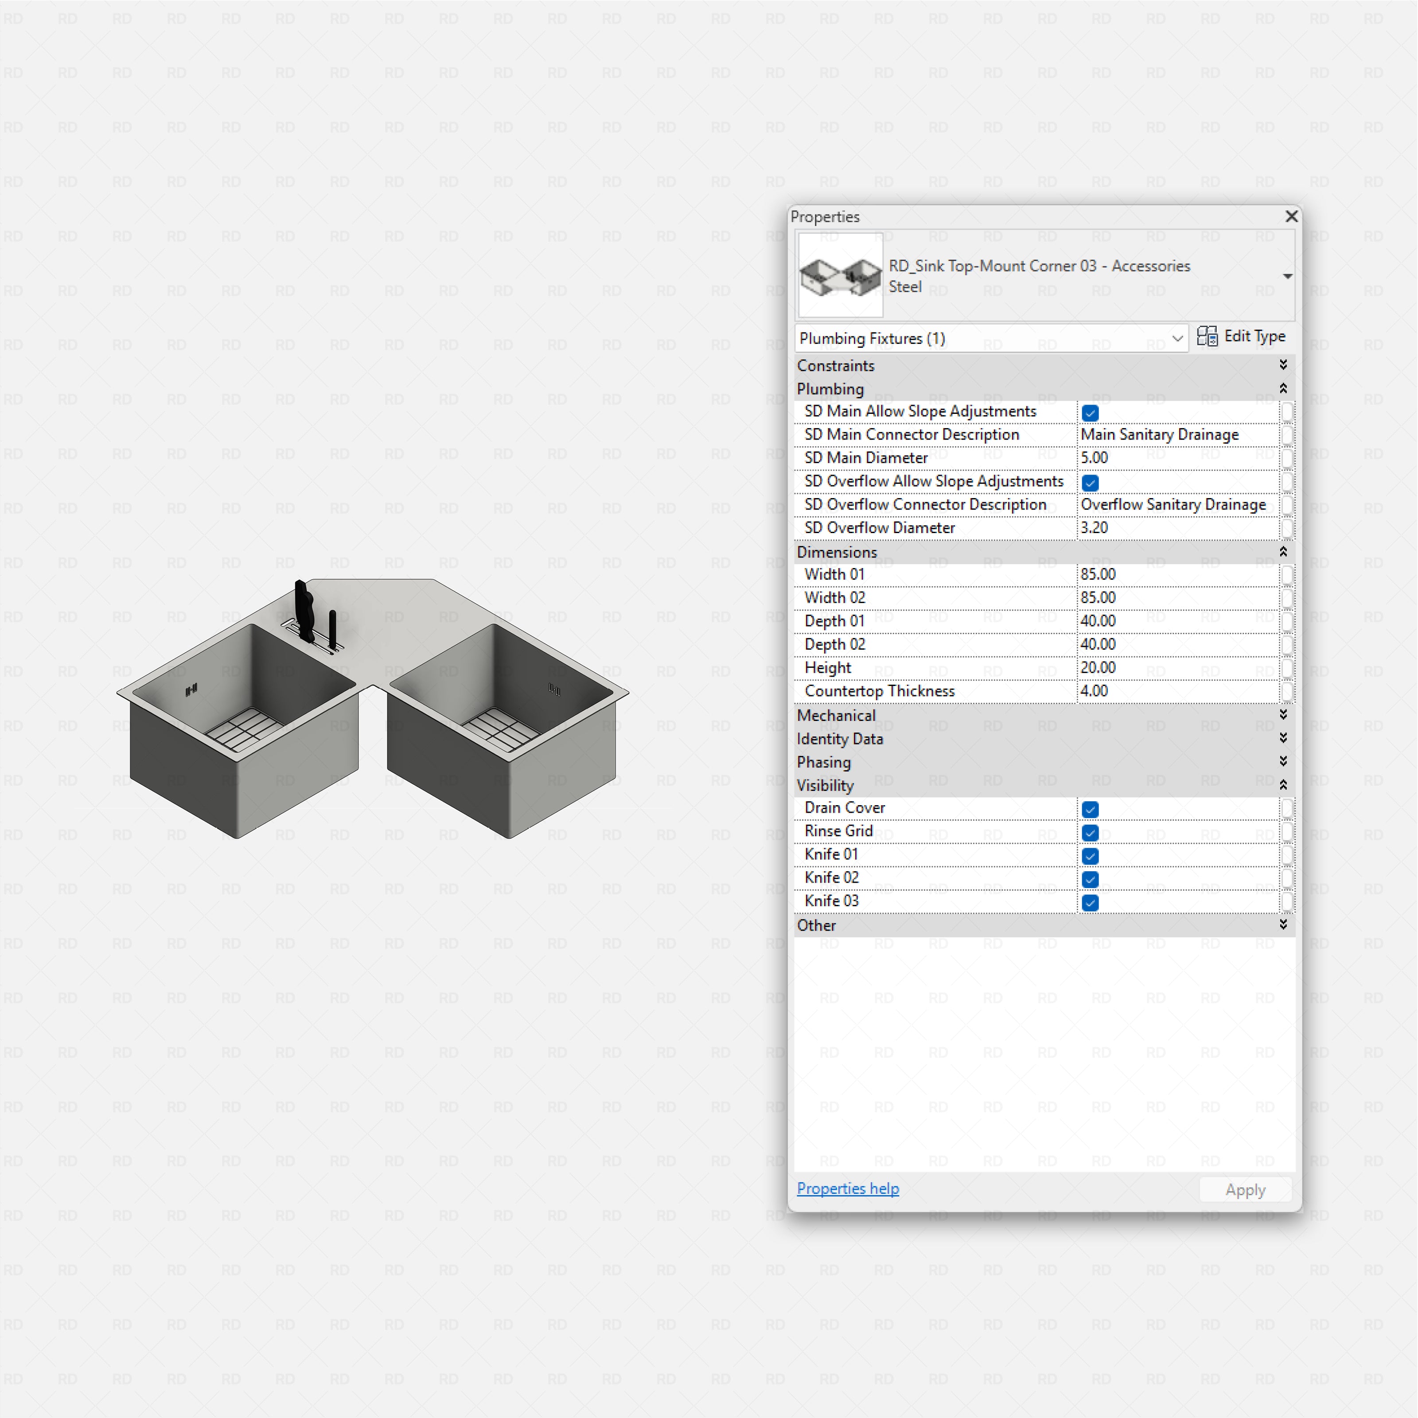Click the Edit Type icon button
The height and width of the screenshot is (1418, 1418).
click(x=1243, y=336)
